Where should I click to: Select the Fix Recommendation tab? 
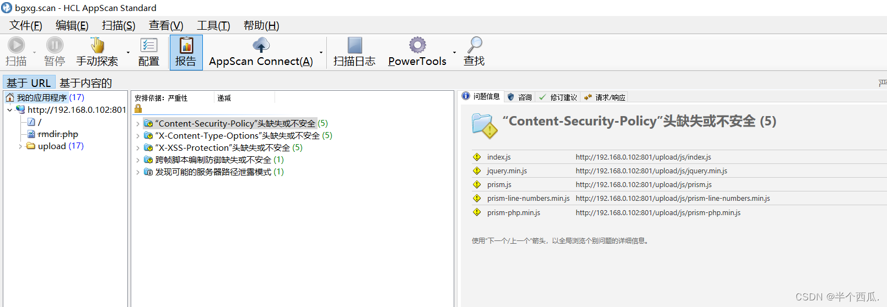(x=558, y=97)
